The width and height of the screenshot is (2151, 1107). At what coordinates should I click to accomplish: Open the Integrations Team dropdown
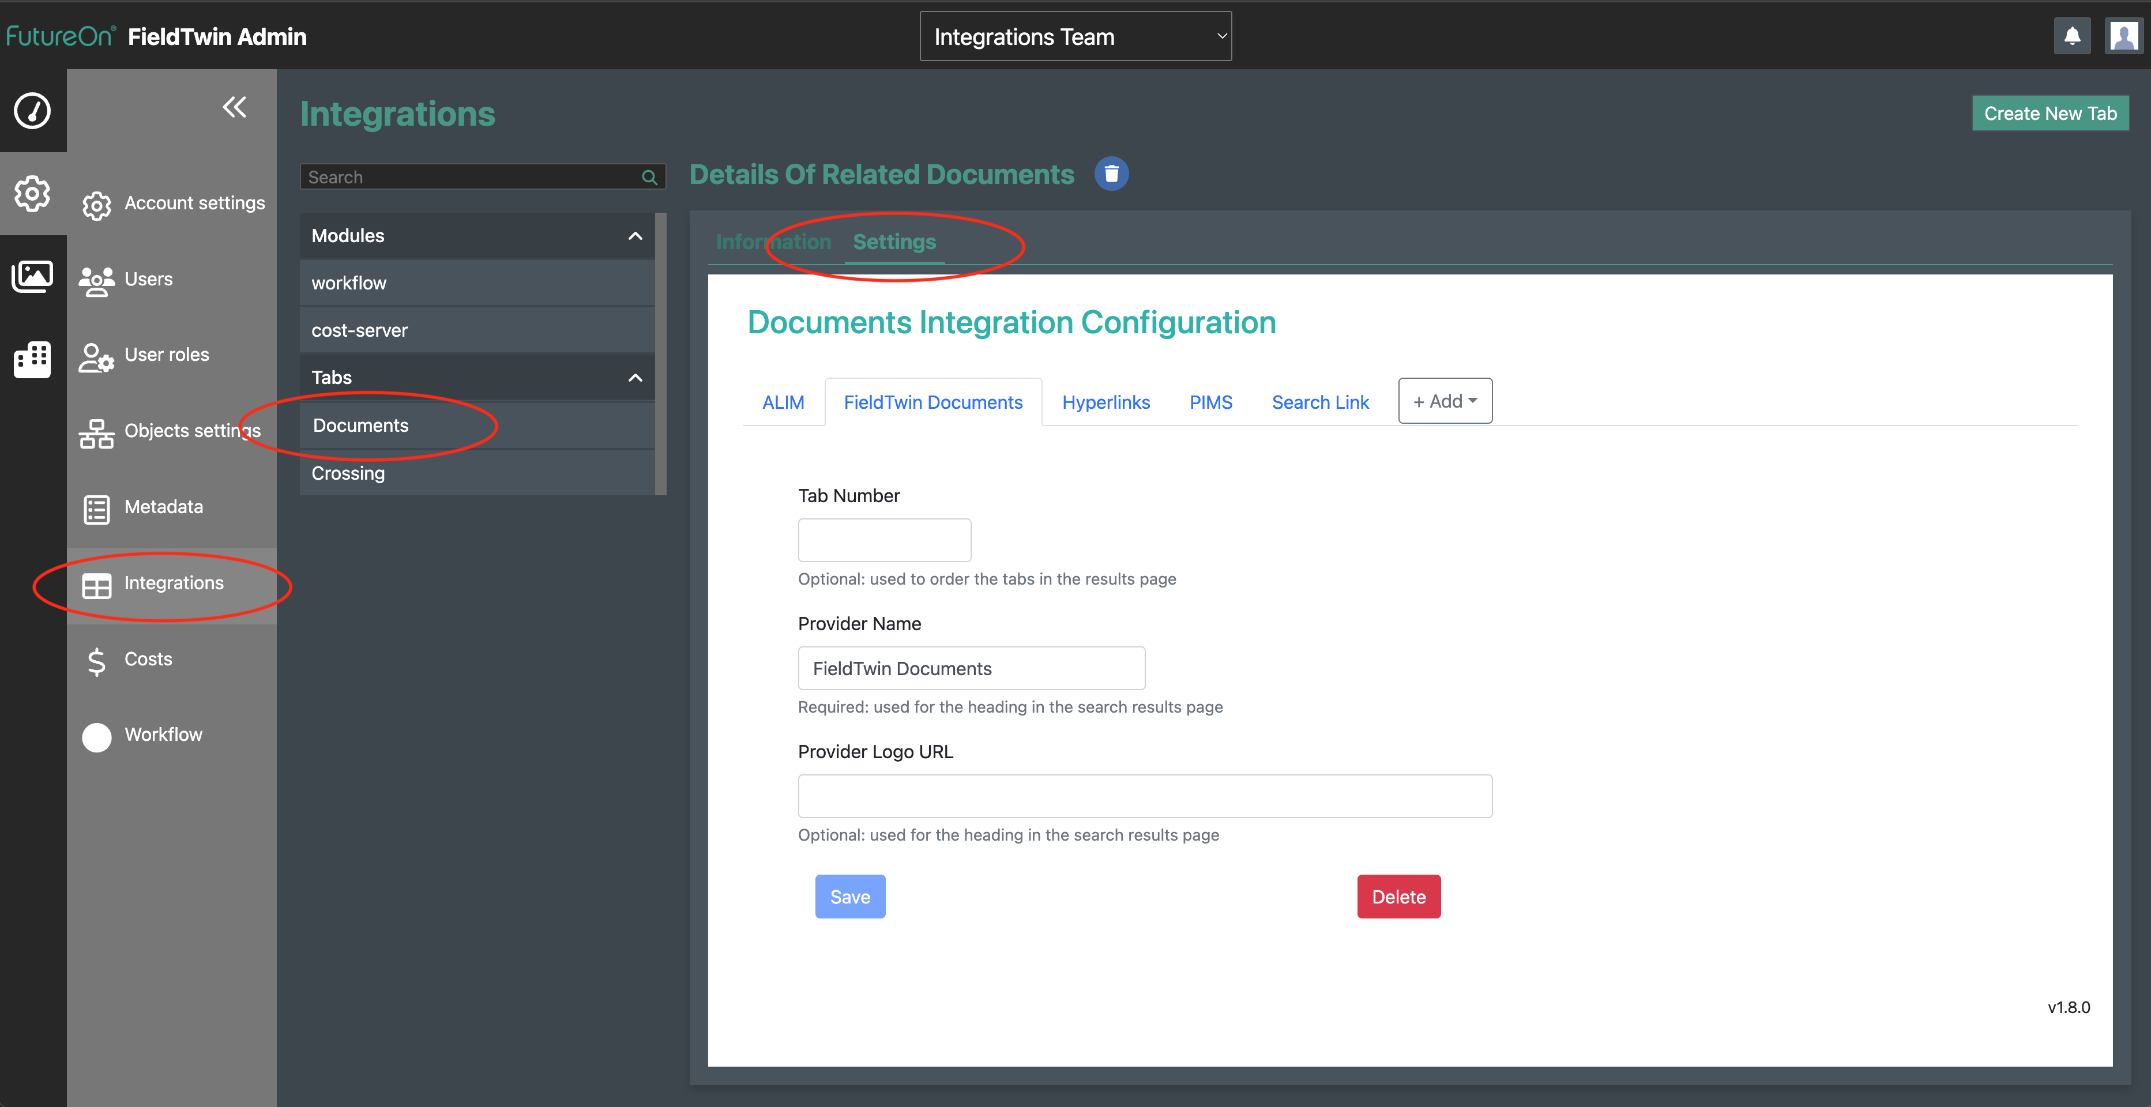(1075, 36)
